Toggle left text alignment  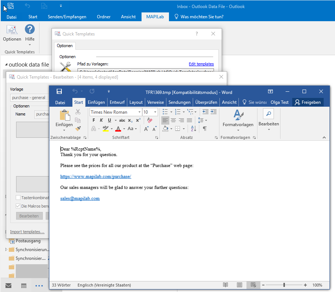click(x=165, y=120)
